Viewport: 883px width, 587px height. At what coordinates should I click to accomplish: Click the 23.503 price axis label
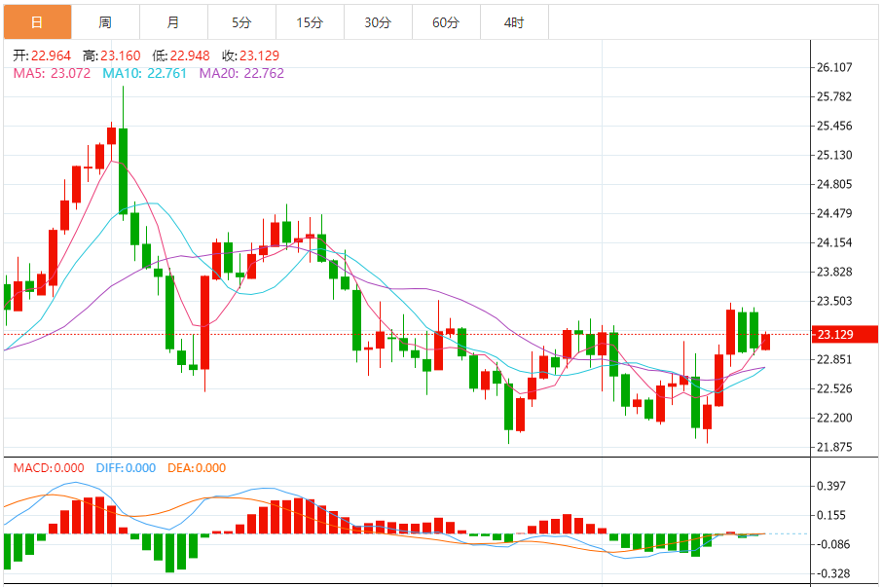pos(834,301)
